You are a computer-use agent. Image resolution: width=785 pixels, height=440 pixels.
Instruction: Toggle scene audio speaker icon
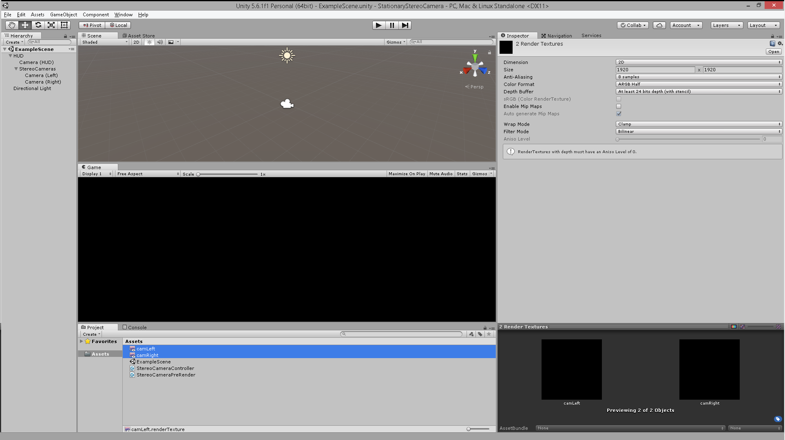pos(160,42)
